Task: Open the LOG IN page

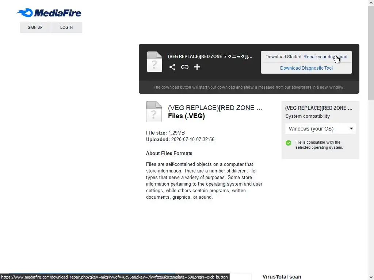Action: pos(66,27)
